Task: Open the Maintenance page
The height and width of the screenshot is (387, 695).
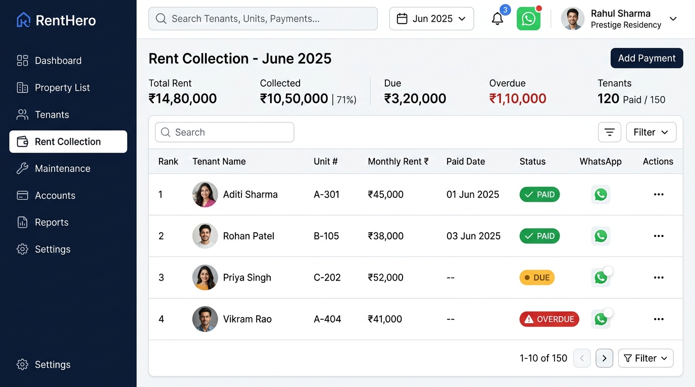Action: (68, 168)
